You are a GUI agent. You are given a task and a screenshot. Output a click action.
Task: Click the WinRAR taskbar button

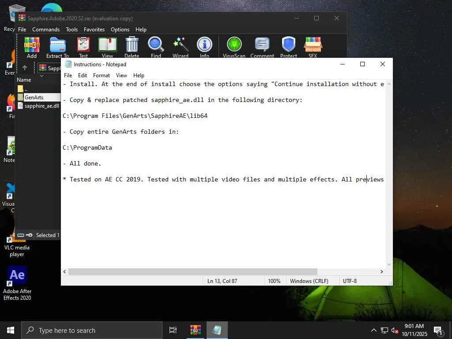[195, 330]
